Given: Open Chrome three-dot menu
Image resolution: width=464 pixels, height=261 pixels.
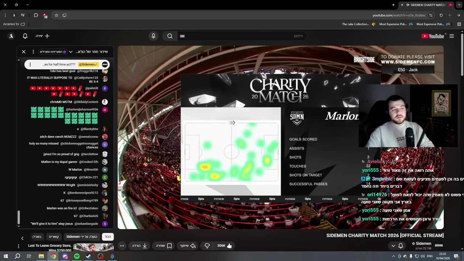Looking at the screenshot, I should point(5,15).
